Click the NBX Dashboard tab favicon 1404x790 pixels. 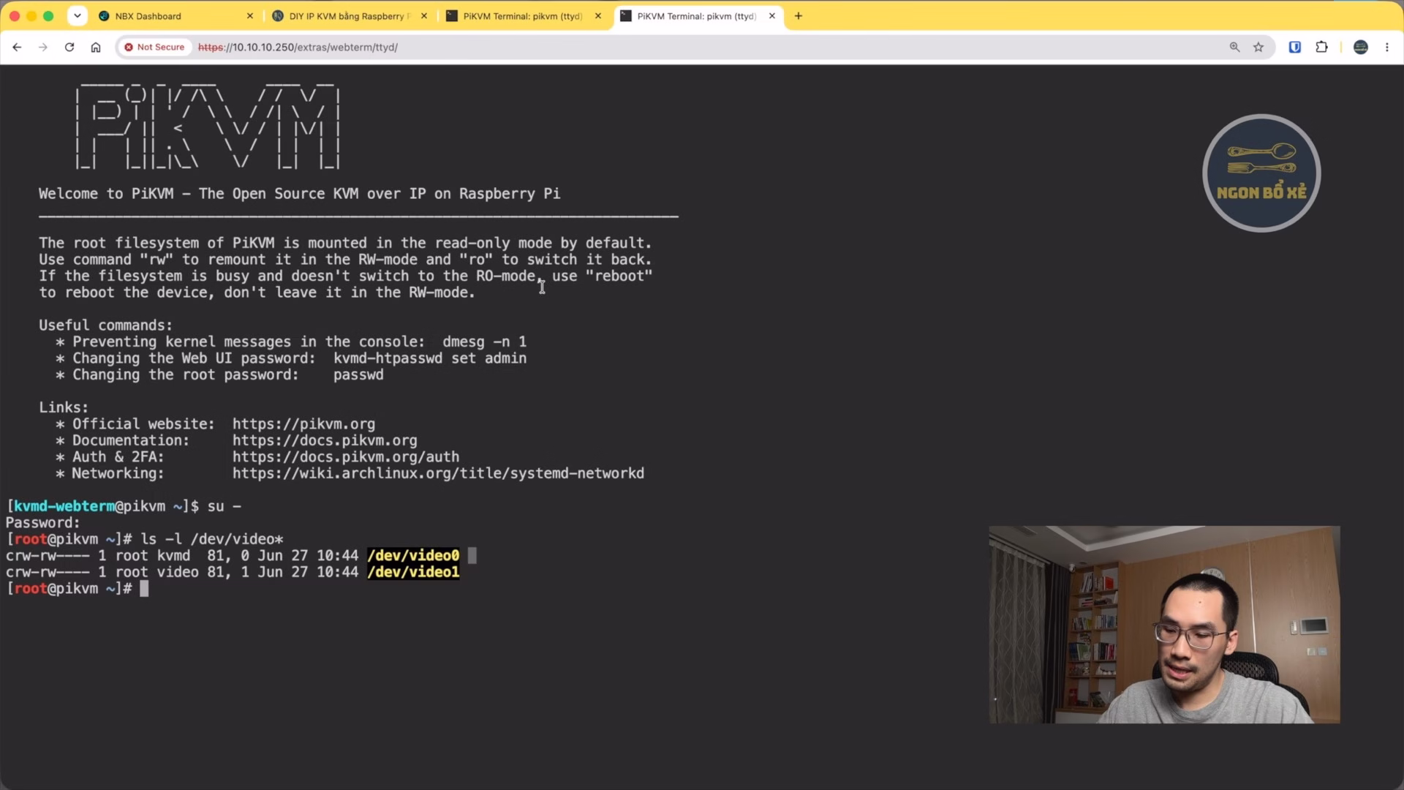(104, 15)
